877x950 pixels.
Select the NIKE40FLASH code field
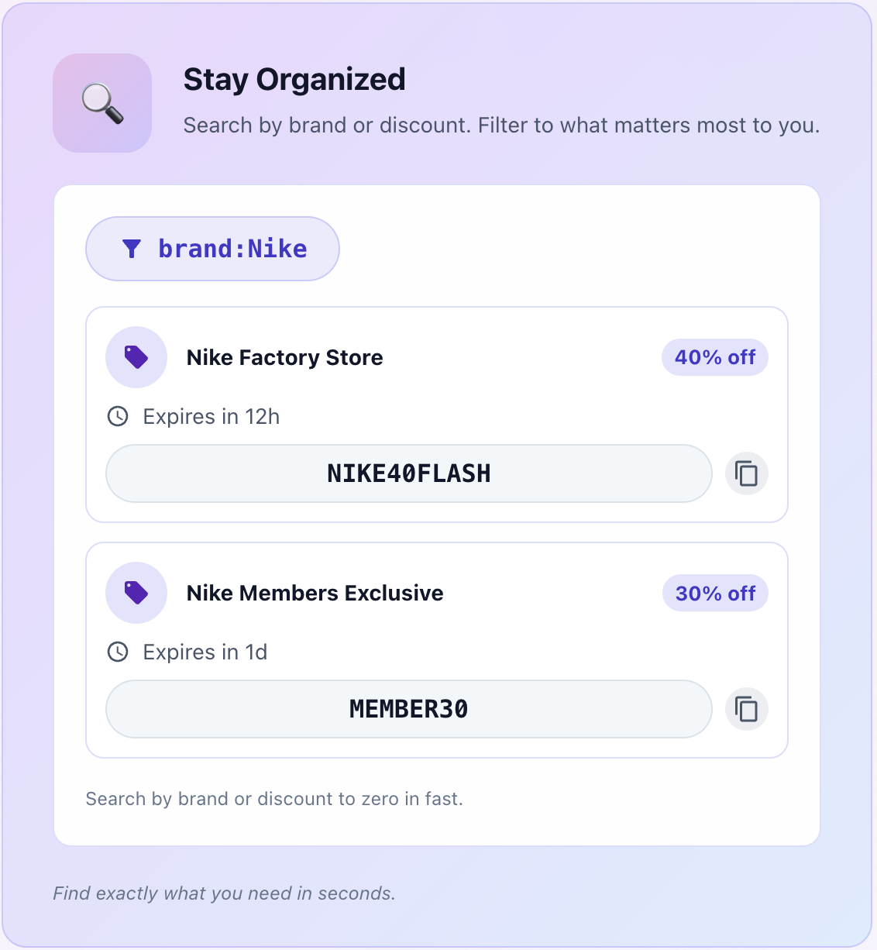(408, 473)
